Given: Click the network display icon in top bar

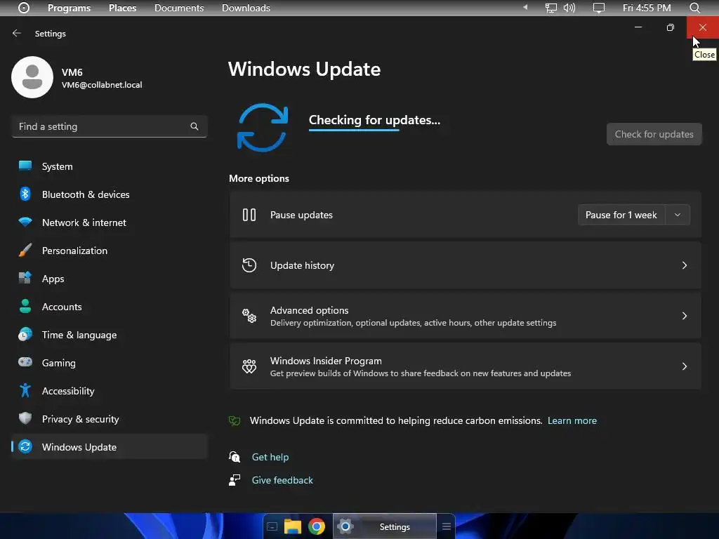Looking at the screenshot, I should tap(550, 8).
